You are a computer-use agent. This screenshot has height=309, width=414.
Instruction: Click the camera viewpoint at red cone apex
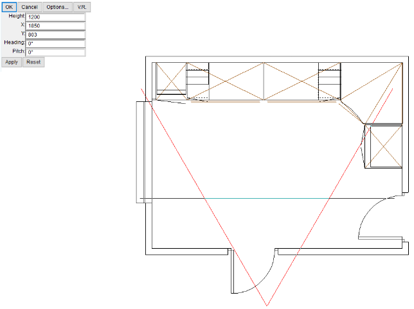pos(267,305)
